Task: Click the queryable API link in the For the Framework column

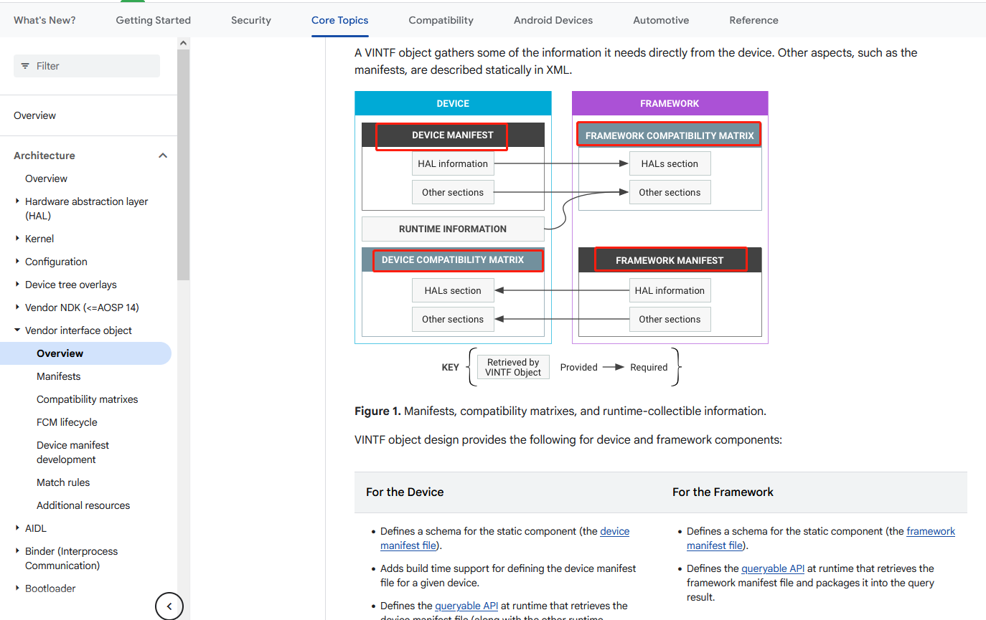Action: click(x=773, y=568)
